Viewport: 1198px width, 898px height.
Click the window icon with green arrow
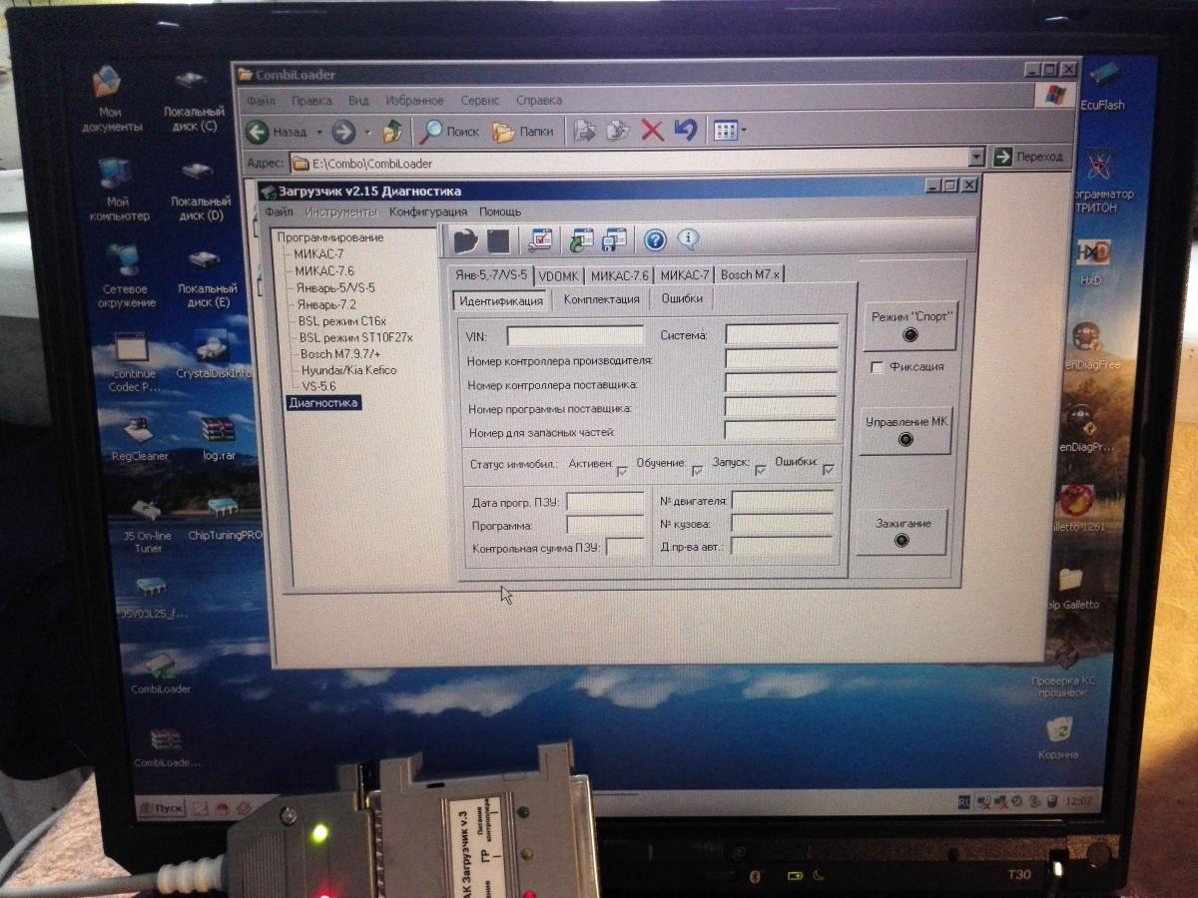(x=582, y=240)
